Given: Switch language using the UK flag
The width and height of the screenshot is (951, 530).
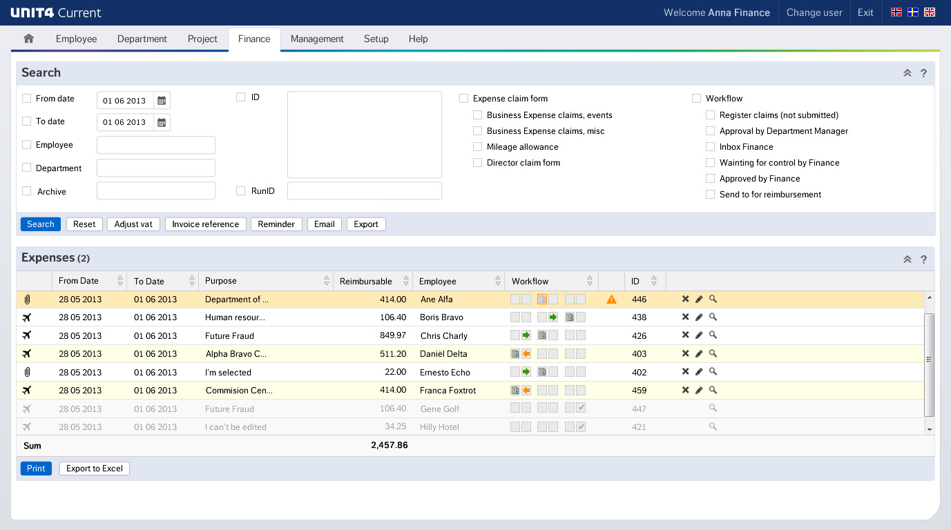Looking at the screenshot, I should (x=930, y=12).
